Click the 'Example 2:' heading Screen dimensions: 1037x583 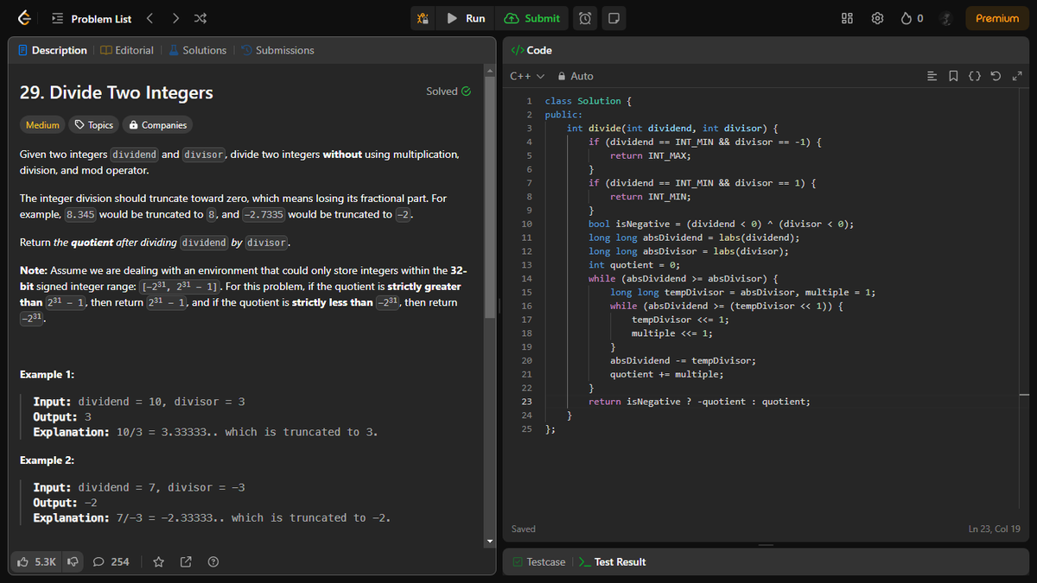point(47,460)
